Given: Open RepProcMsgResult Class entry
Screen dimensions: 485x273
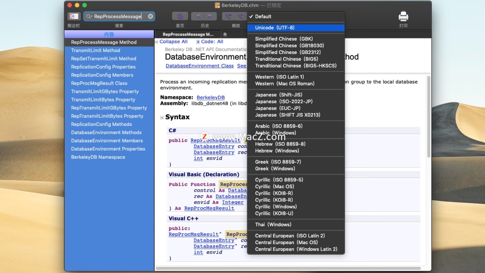Looking at the screenshot, I should click(x=109, y=83).
